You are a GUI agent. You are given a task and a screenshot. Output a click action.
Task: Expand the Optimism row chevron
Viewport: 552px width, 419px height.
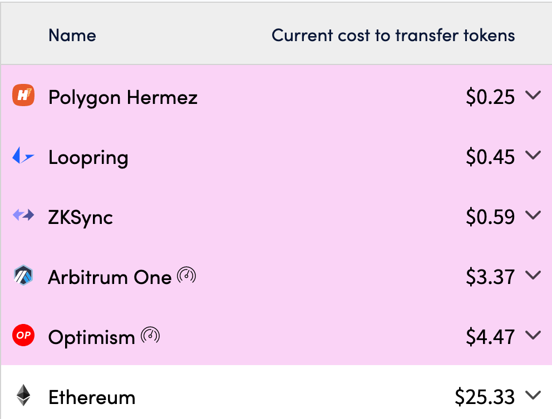(x=533, y=335)
